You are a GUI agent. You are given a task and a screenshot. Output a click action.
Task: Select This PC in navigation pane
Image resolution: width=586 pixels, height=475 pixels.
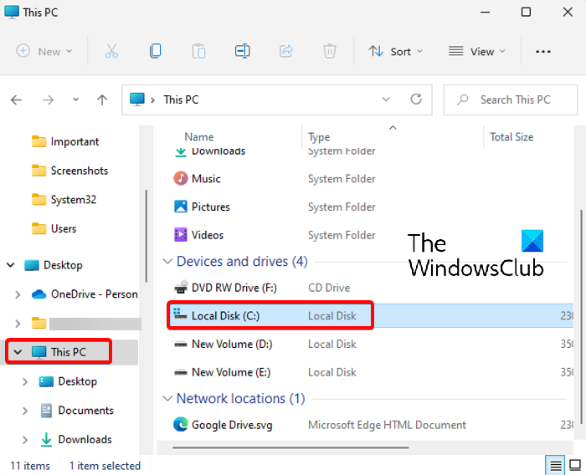[69, 352]
